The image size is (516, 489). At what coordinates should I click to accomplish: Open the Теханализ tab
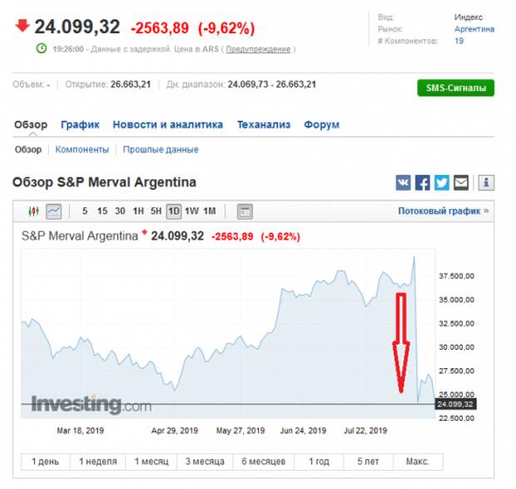pos(264,125)
